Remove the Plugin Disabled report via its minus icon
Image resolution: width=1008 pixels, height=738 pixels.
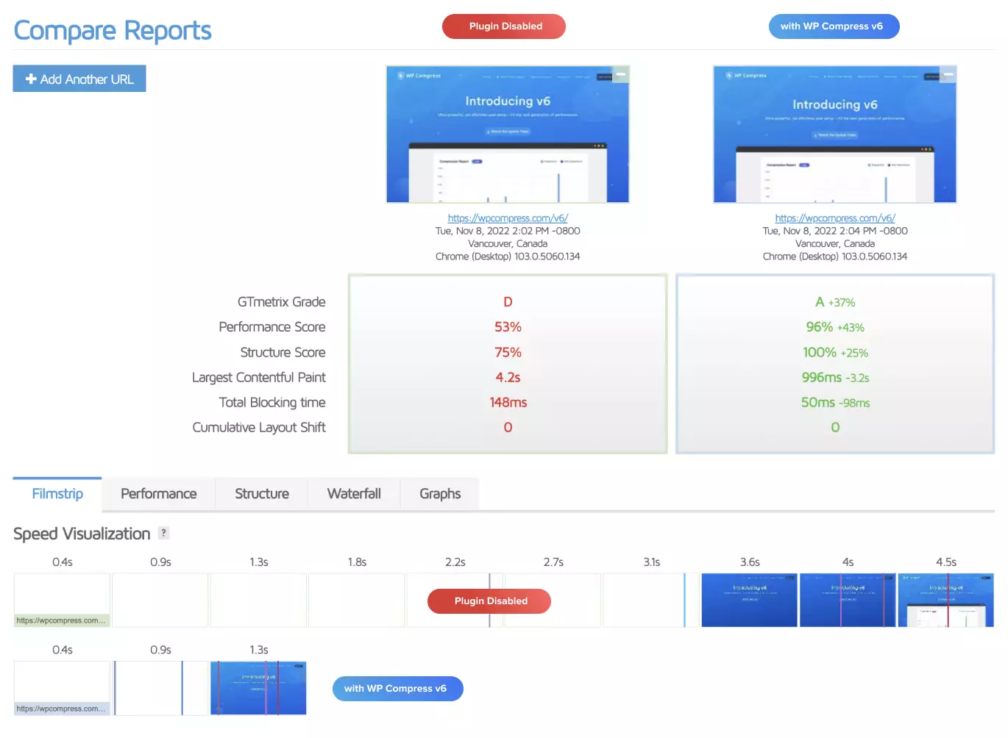tap(621, 74)
